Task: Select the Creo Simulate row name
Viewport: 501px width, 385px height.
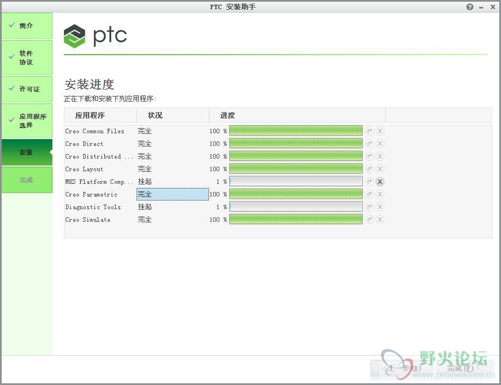Action: point(88,220)
